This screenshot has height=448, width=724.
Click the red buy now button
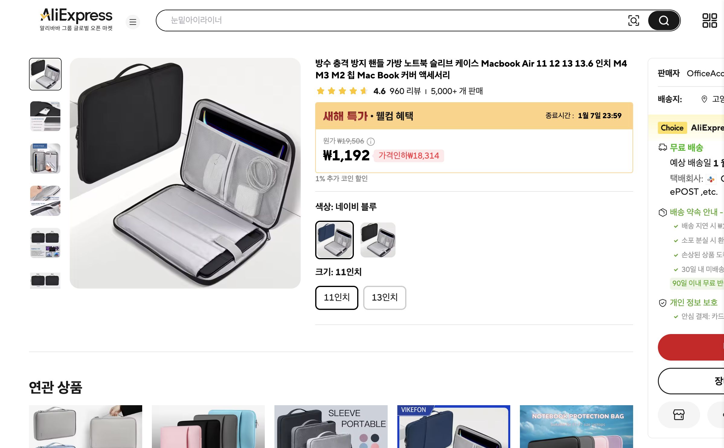[x=691, y=347]
